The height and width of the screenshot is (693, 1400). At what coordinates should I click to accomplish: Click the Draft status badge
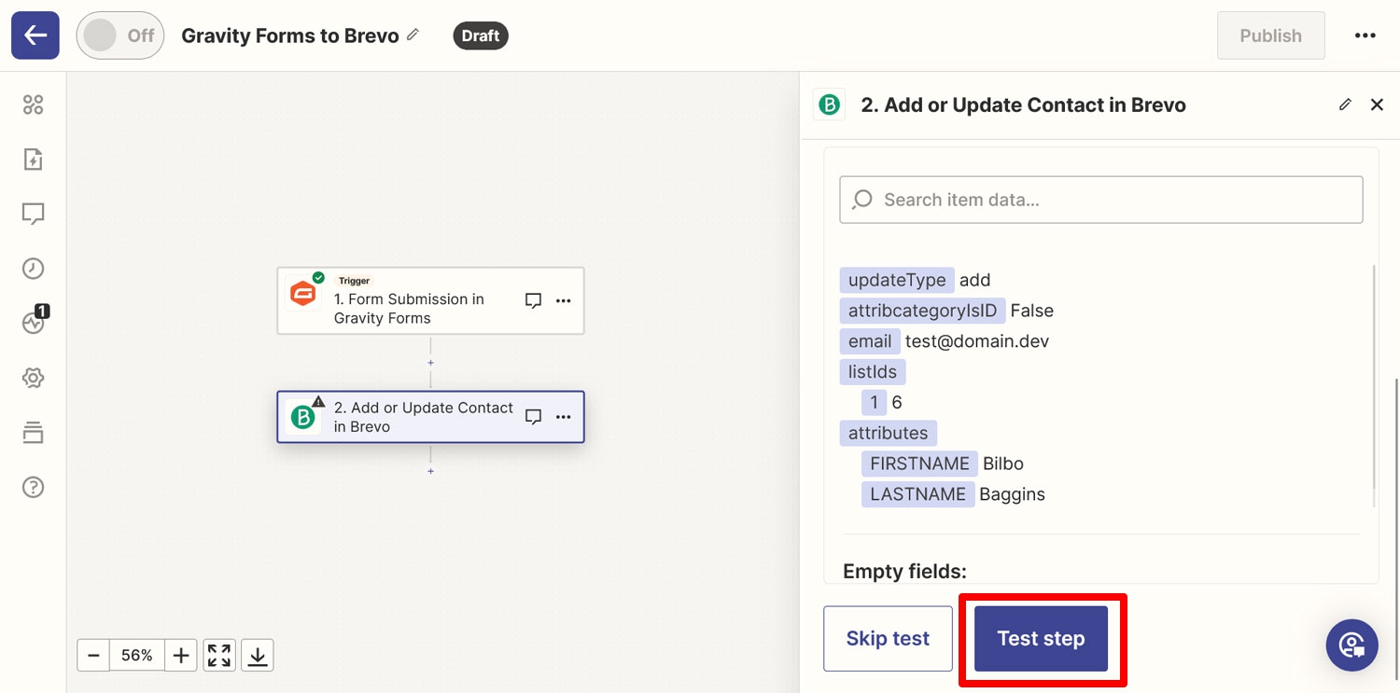pos(481,35)
